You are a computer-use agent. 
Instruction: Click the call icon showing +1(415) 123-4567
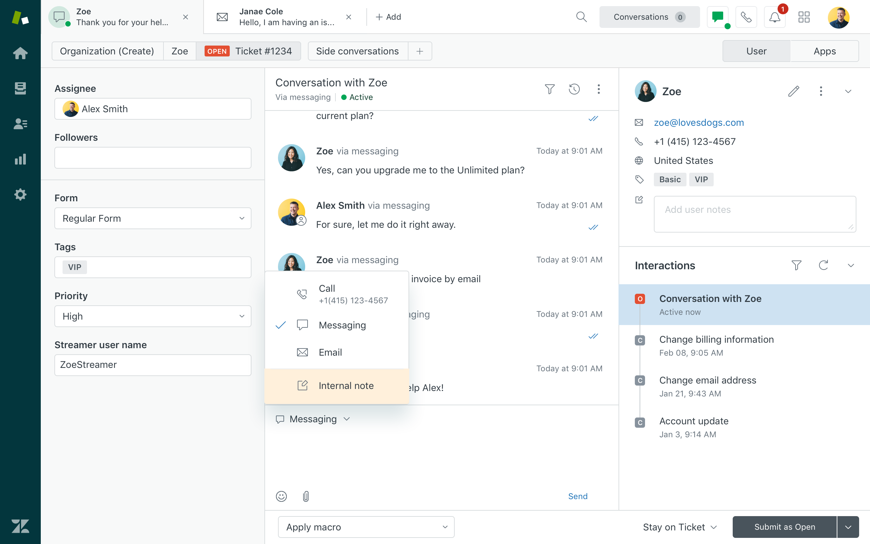click(x=302, y=294)
